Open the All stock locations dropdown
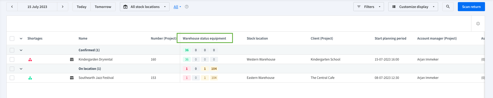 pos(145,7)
